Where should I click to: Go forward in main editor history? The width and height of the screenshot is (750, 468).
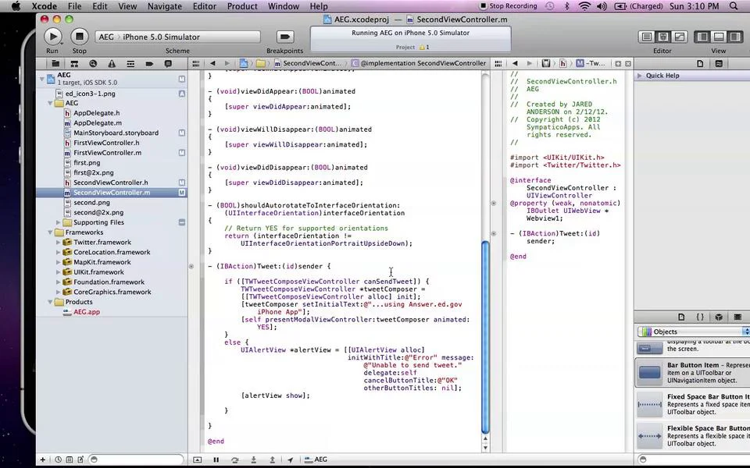coord(227,63)
